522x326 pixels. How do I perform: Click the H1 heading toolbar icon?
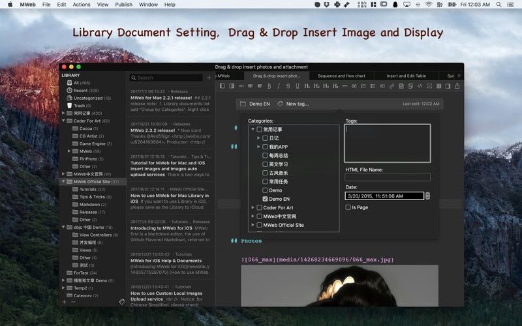coord(307,86)
